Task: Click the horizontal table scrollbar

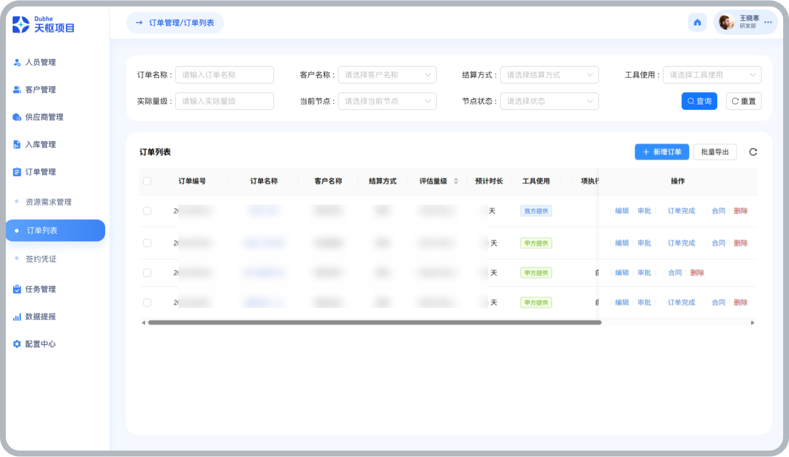Action: tap(375, 323)
